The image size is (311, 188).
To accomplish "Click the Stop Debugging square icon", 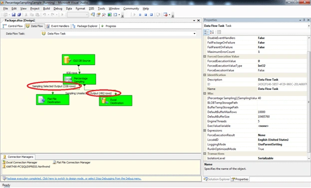I will tap(146, 14).
